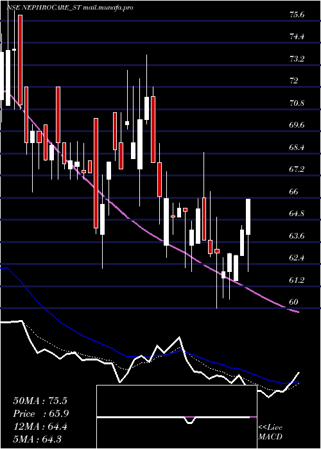Click the NSE NEPHROCARE_ST chart title
Viewport: 321px width, 449px height.
(70, 8)
